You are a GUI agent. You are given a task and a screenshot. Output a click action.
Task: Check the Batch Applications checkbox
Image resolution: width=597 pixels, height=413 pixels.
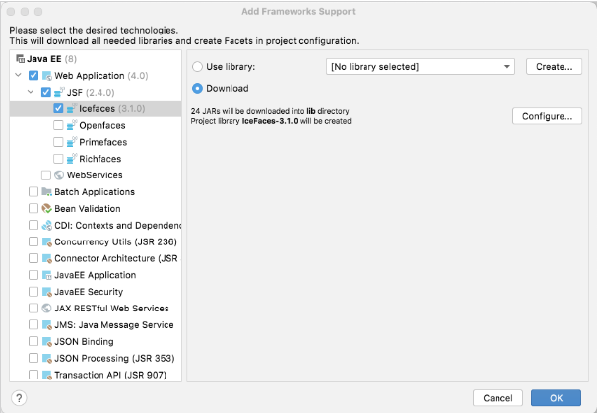33,191
